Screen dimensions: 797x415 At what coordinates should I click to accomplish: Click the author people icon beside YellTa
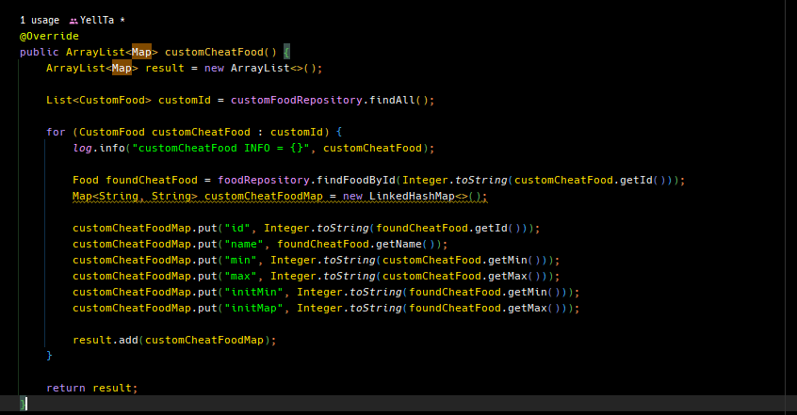[x=73, y=21]
